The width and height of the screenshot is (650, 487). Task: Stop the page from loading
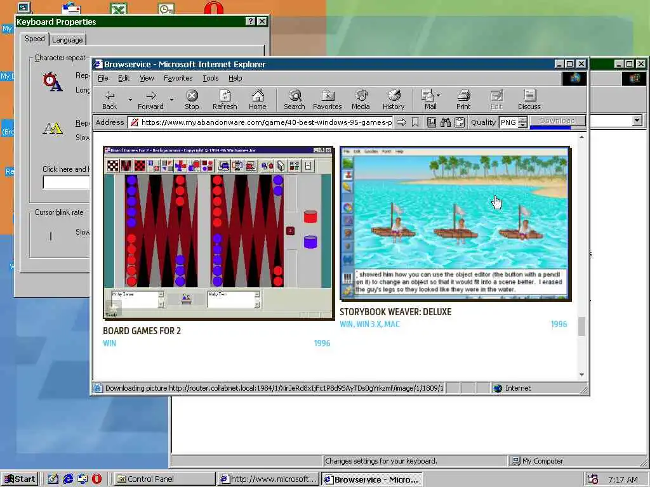pos(192,100)
